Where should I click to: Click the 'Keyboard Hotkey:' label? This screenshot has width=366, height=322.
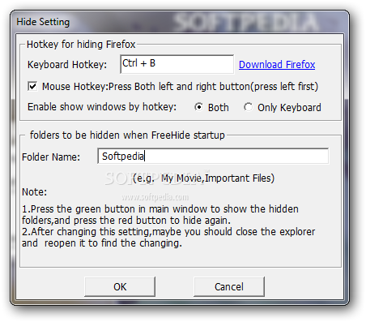point(67,65)
